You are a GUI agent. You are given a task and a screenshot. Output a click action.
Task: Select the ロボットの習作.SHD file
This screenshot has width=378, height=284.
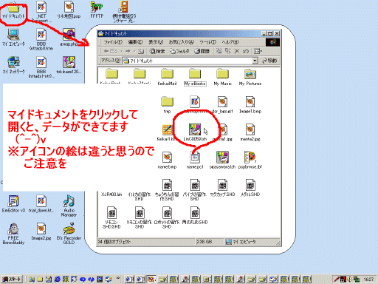(167, 217)
